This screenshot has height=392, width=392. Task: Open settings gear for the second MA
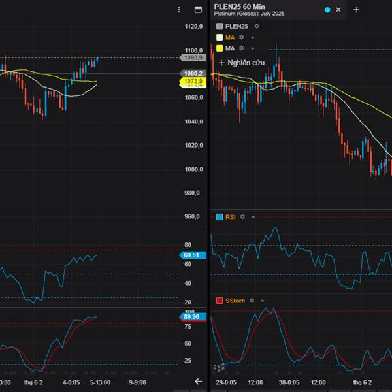coord(241,48)
